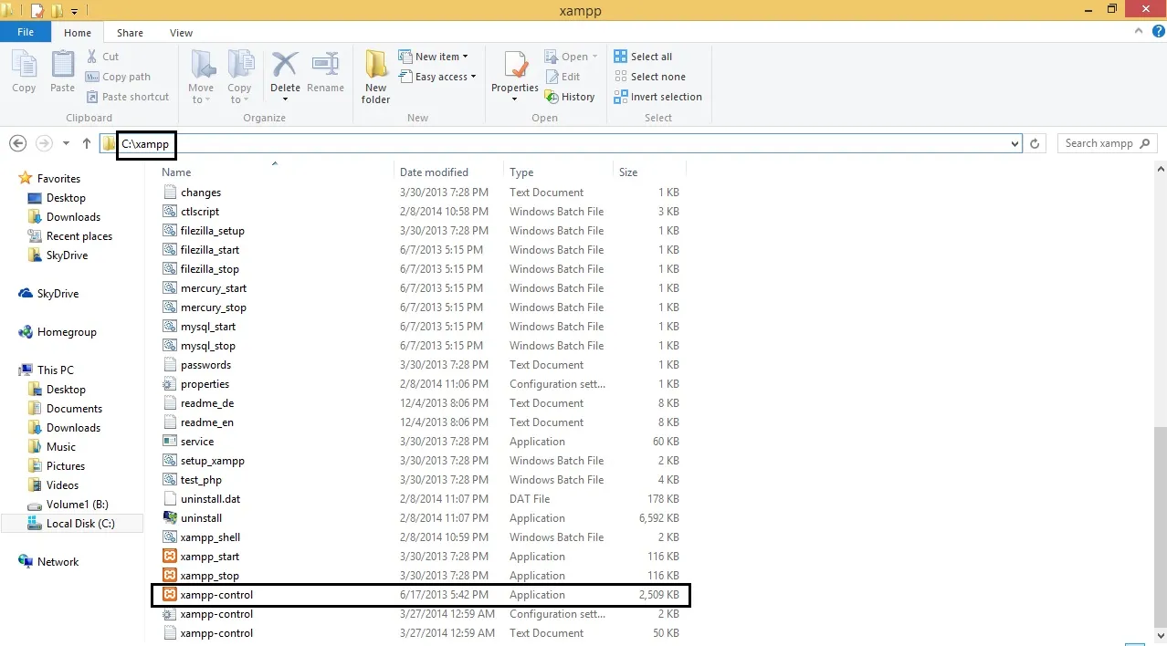Expand the Easy access dropdown
Screen dimensions: 1167x646
473,77
